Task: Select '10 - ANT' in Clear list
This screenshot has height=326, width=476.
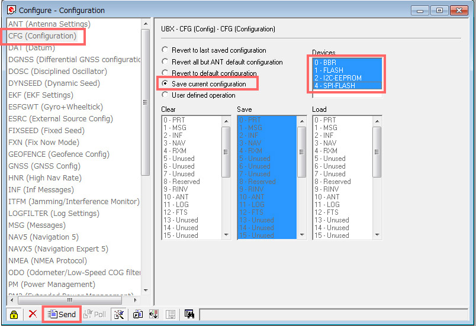Action: click(x=176, y=197)
